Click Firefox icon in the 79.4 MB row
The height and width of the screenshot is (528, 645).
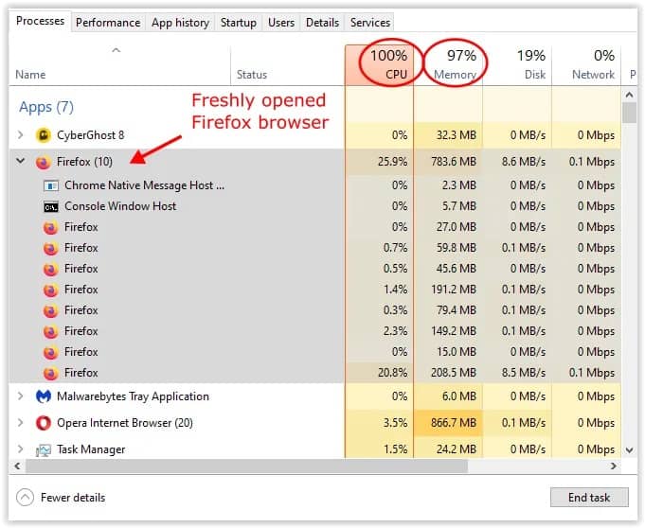[50, 310]
